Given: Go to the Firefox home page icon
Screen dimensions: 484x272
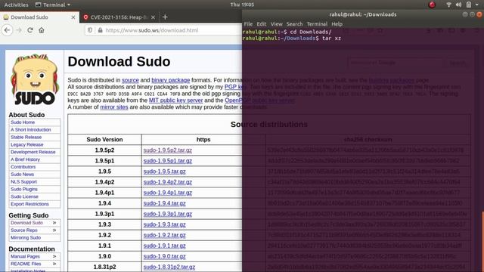Looking at the screenshot, I should coord(42,30).
